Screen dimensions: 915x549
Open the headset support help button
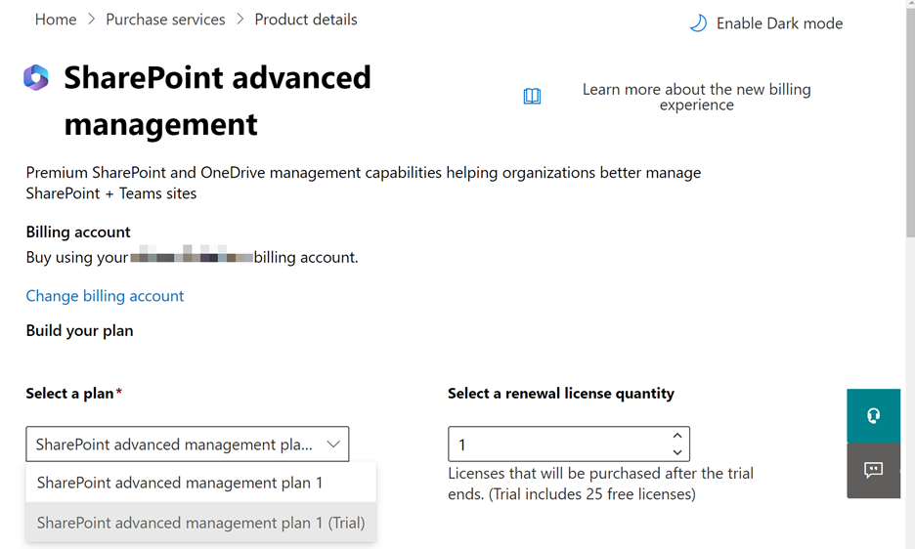click(x=874, y=415)
